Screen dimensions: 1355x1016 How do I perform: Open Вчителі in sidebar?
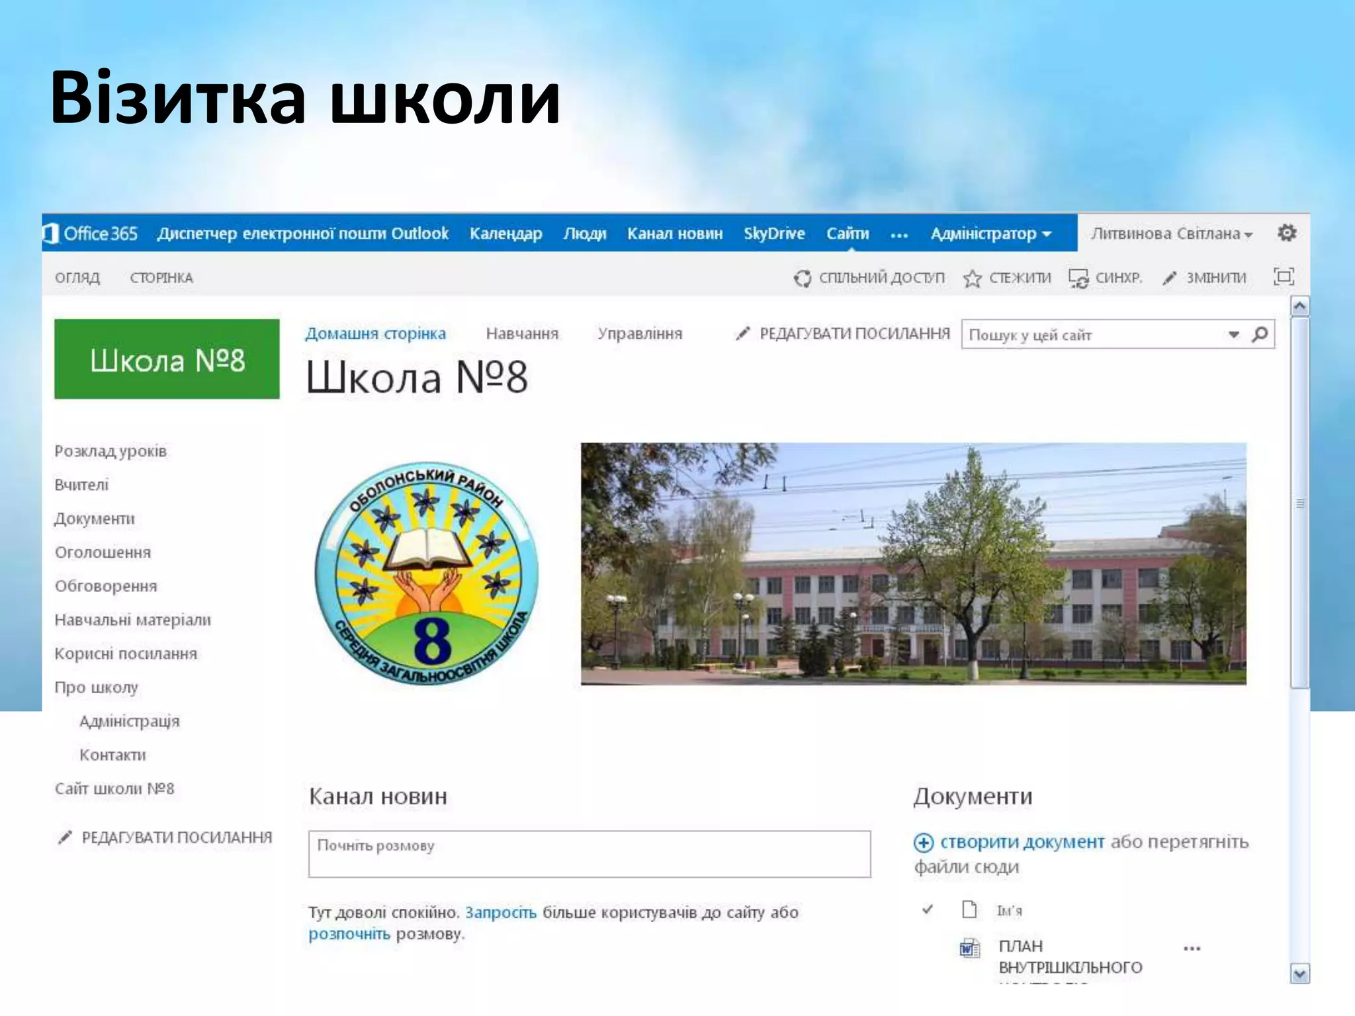point(81,485)
